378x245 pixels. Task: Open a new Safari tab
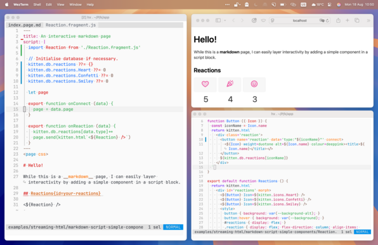coord(348,20)
